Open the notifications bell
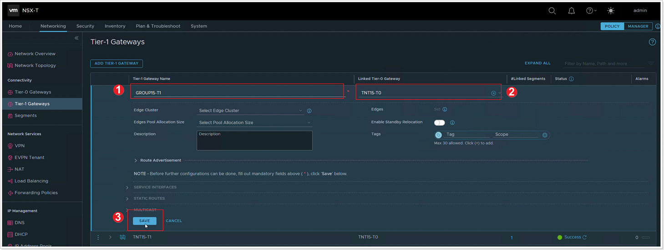 pyautogui.click(x=572, y=11)
